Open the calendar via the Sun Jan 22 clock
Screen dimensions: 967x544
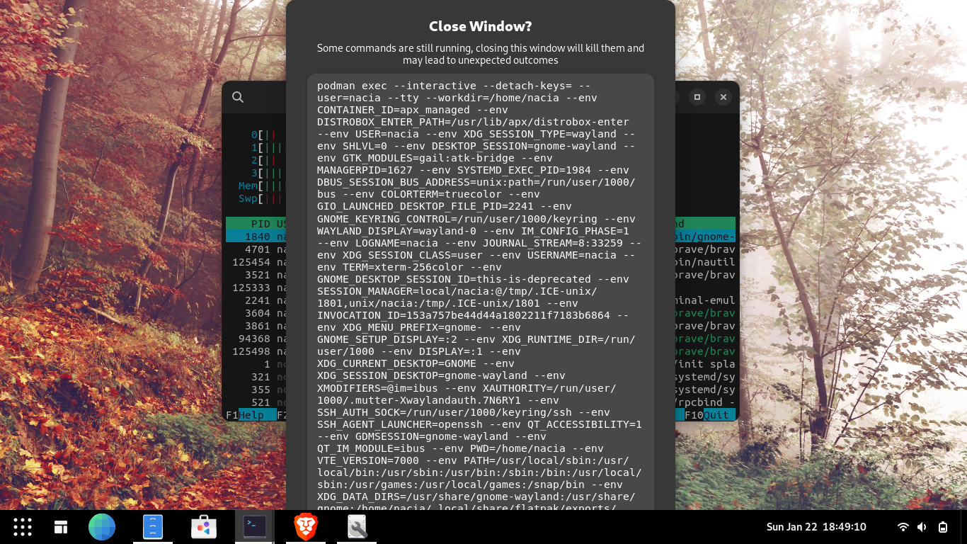point(814,527)
